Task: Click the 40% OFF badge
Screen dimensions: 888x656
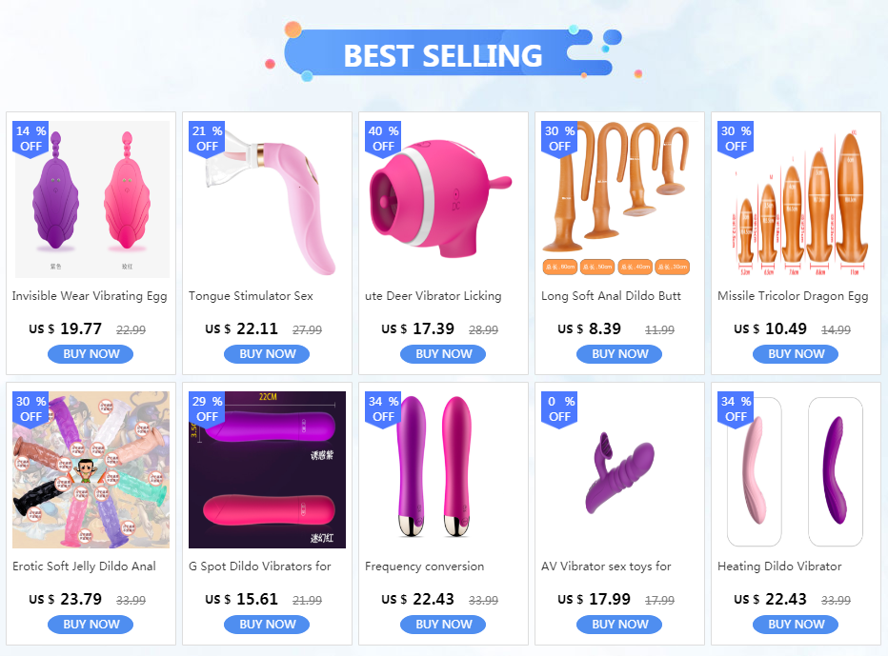Action: 383,139
